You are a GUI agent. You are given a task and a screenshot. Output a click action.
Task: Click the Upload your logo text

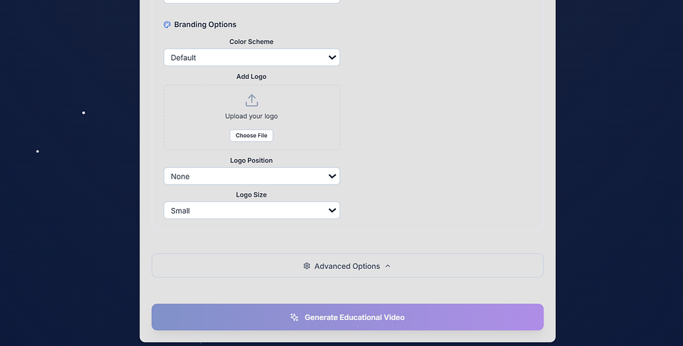(251, 116)
